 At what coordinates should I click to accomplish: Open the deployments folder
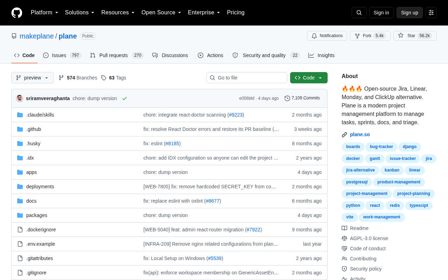pos(40,187)
